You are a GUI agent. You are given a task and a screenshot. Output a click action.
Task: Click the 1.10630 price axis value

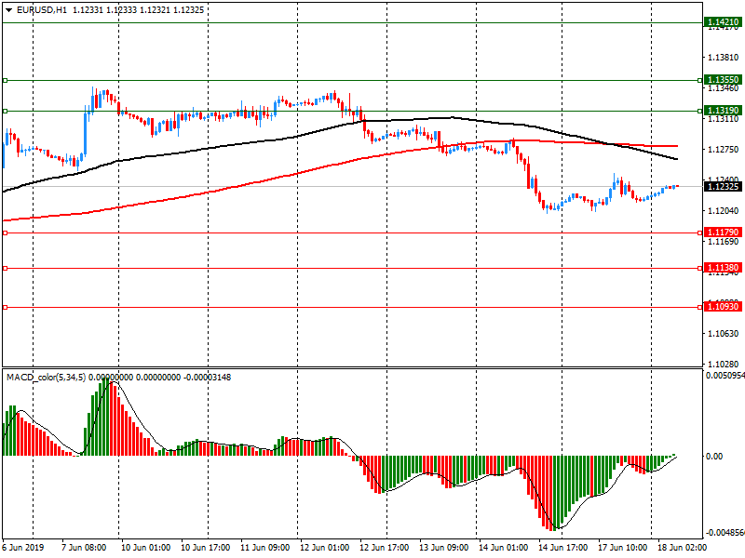(724, 334)
